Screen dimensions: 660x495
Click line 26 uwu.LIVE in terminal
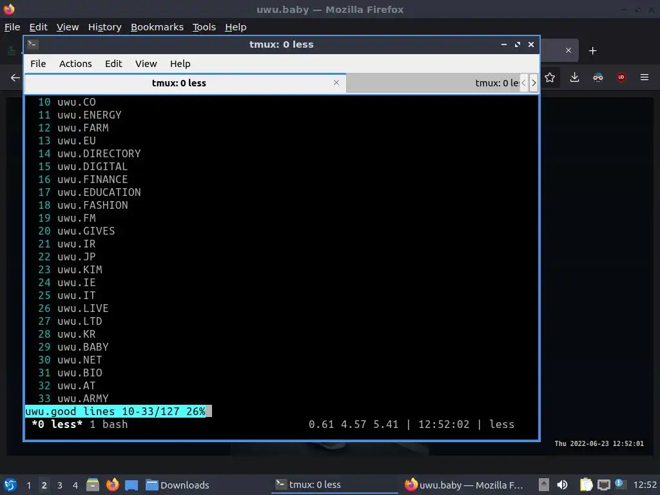[x=73, y=309]
